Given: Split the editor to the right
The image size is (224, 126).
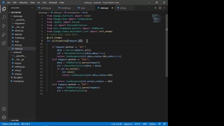Looking at the screenshot, I should tap(160, 8).
